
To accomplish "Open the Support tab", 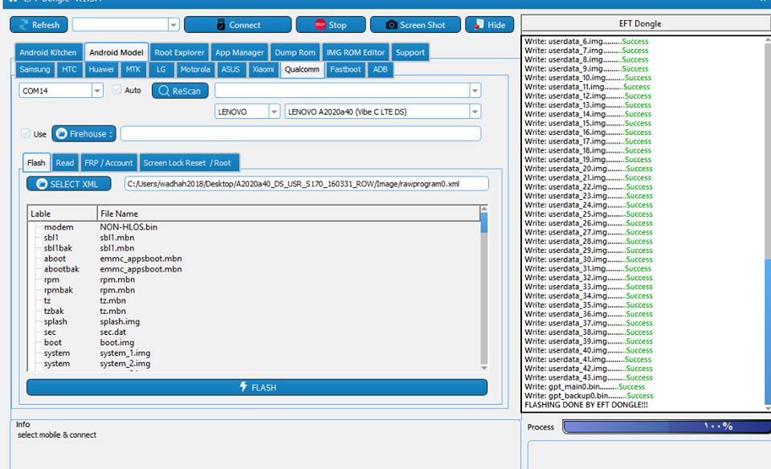I will [410, 52].
